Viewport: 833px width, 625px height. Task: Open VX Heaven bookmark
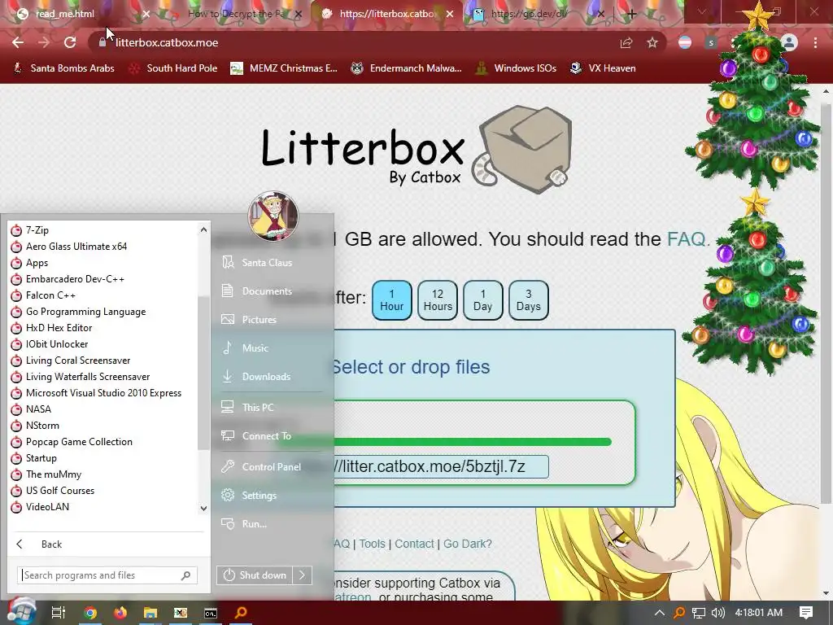[603, 68]
